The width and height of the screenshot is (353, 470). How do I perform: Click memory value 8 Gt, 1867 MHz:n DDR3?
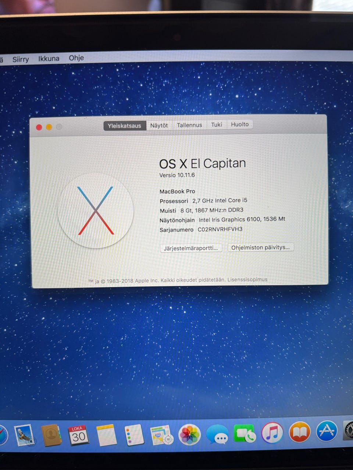[212, 210]
